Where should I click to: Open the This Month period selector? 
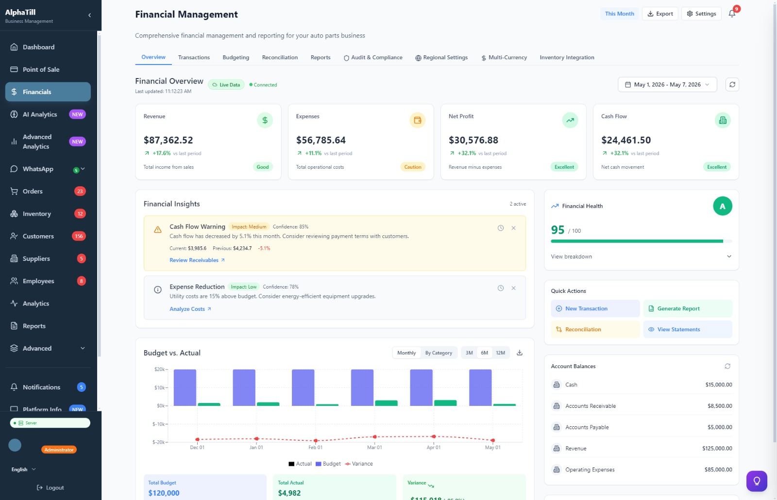coord(619,14)
